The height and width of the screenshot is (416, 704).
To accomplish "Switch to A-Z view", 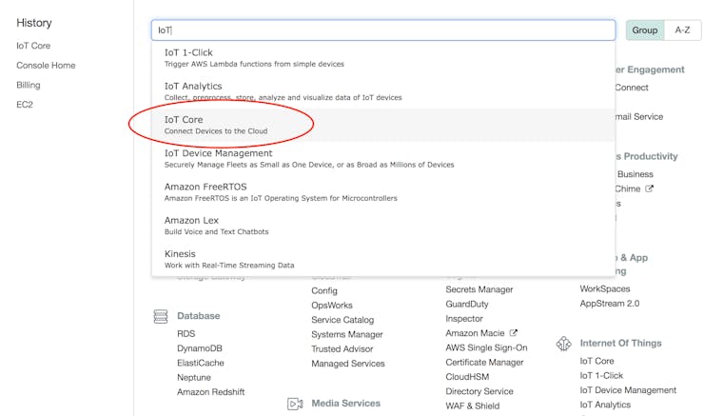I will [x=682, y=30].
